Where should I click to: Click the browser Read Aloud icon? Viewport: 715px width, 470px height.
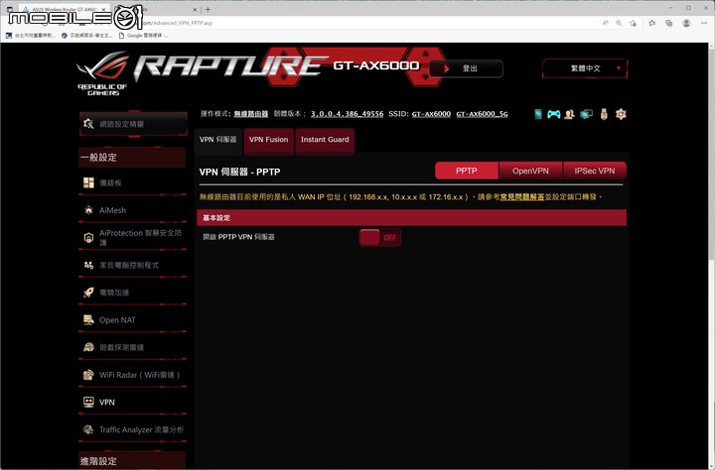(x=605, y=23)
